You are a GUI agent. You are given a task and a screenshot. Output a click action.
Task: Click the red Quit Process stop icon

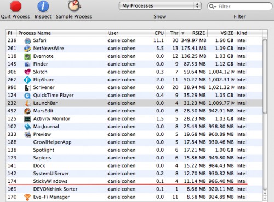(15, 6)
